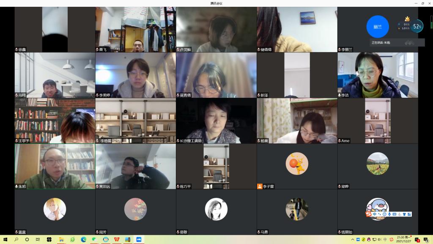Open the Windows Start menu
433x244 pixels.
point(5,239)
